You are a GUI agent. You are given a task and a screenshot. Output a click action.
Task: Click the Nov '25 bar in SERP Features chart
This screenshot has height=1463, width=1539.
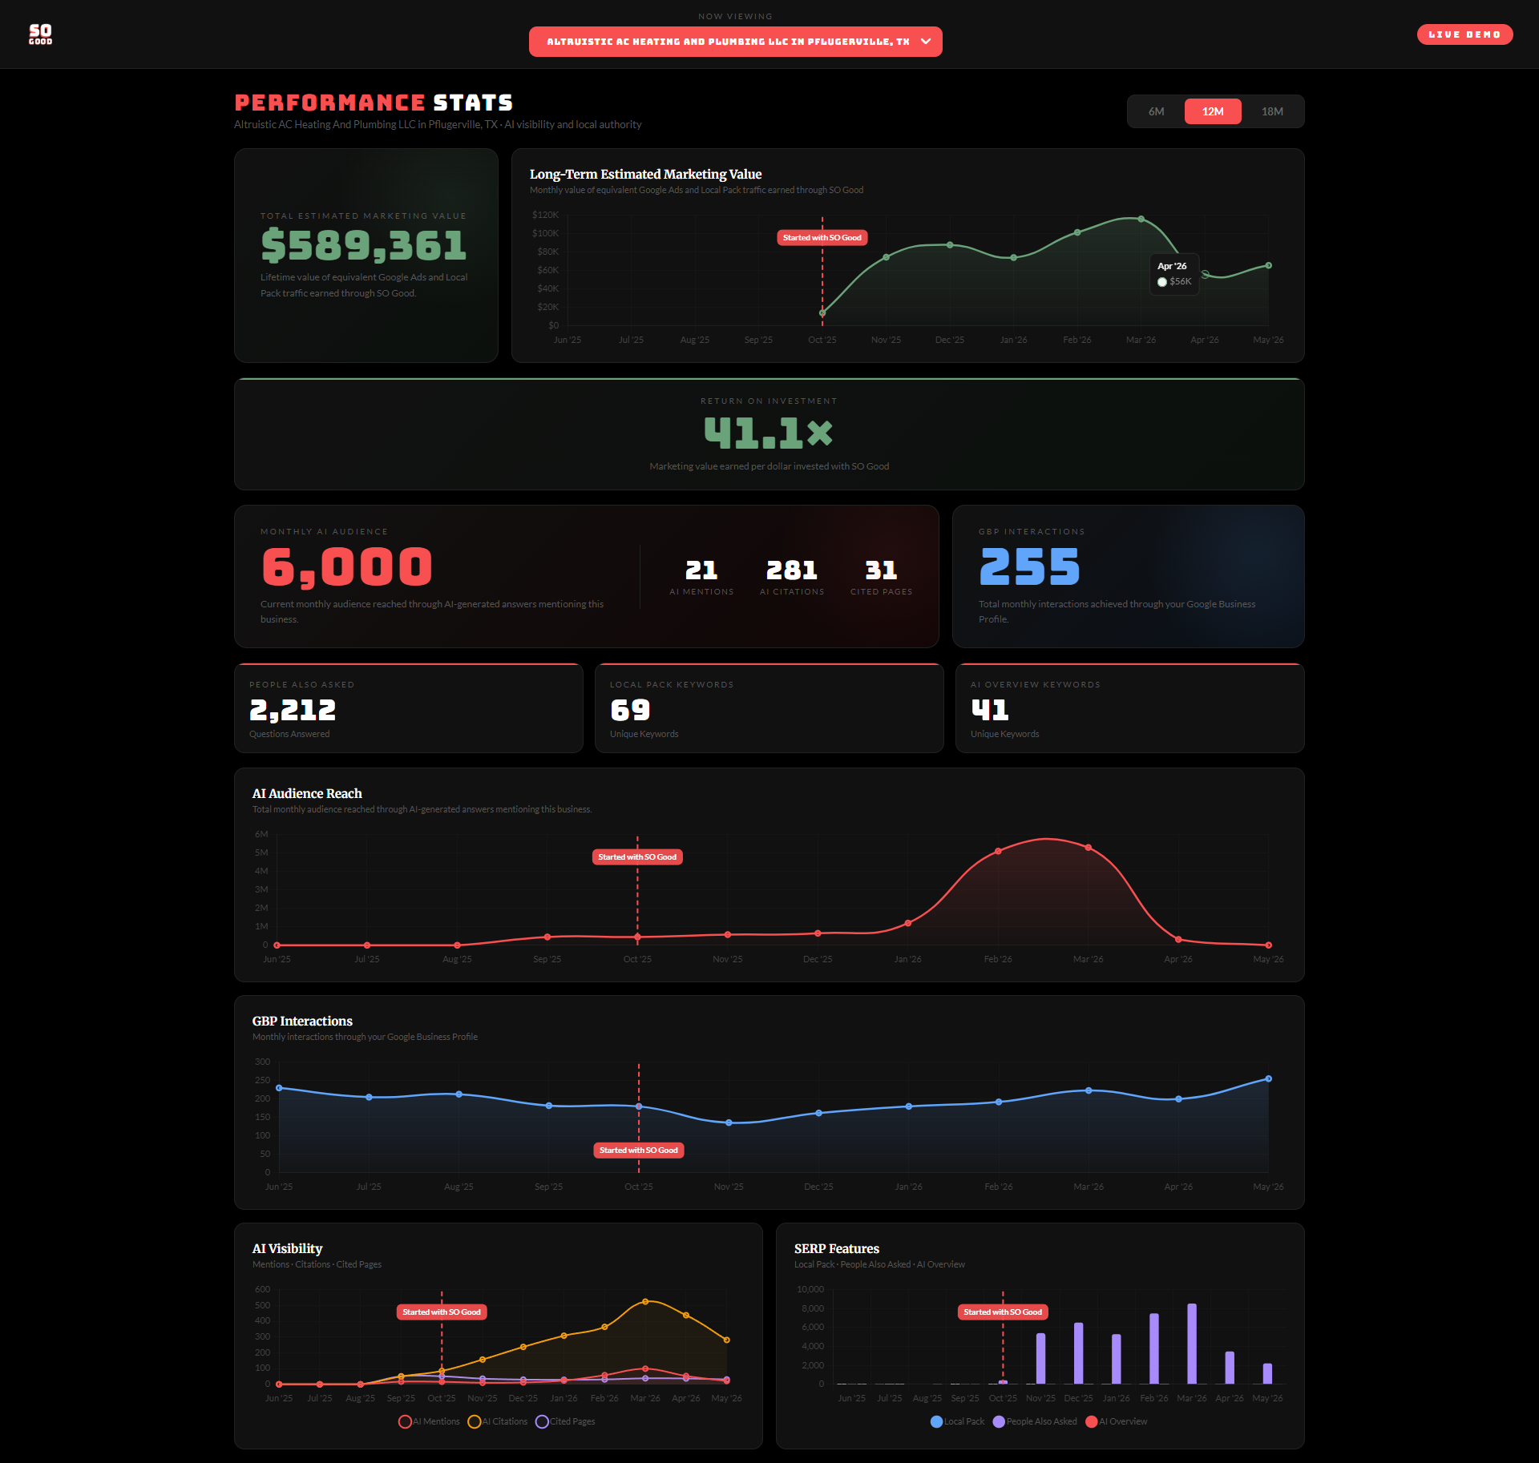1040,1359
